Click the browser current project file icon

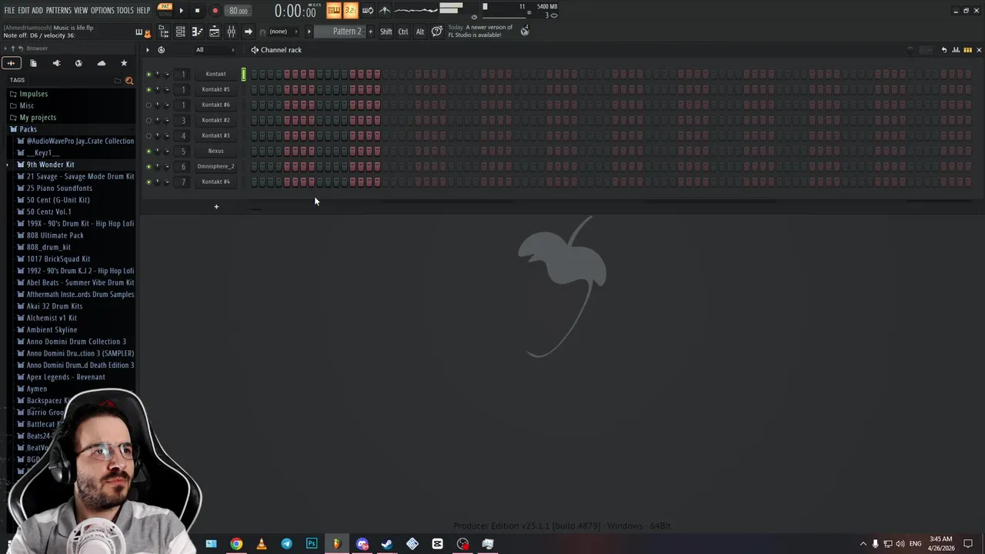click(x=33, y=63)
